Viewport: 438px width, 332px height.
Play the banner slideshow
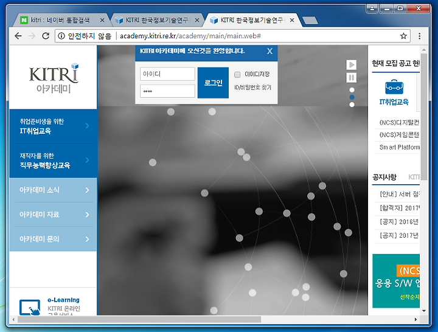tap(352, 65)
